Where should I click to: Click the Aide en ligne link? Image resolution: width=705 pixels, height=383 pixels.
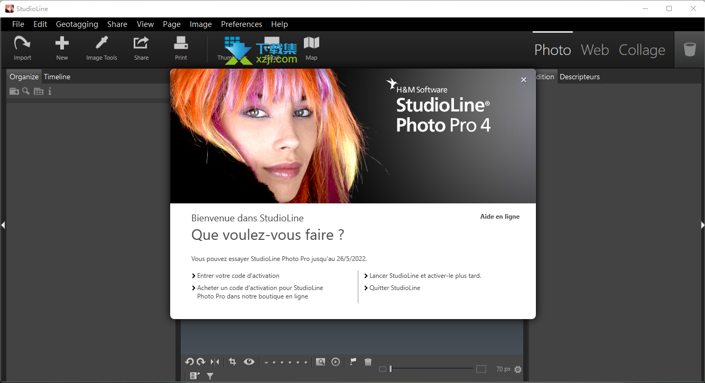pos(500,217)
